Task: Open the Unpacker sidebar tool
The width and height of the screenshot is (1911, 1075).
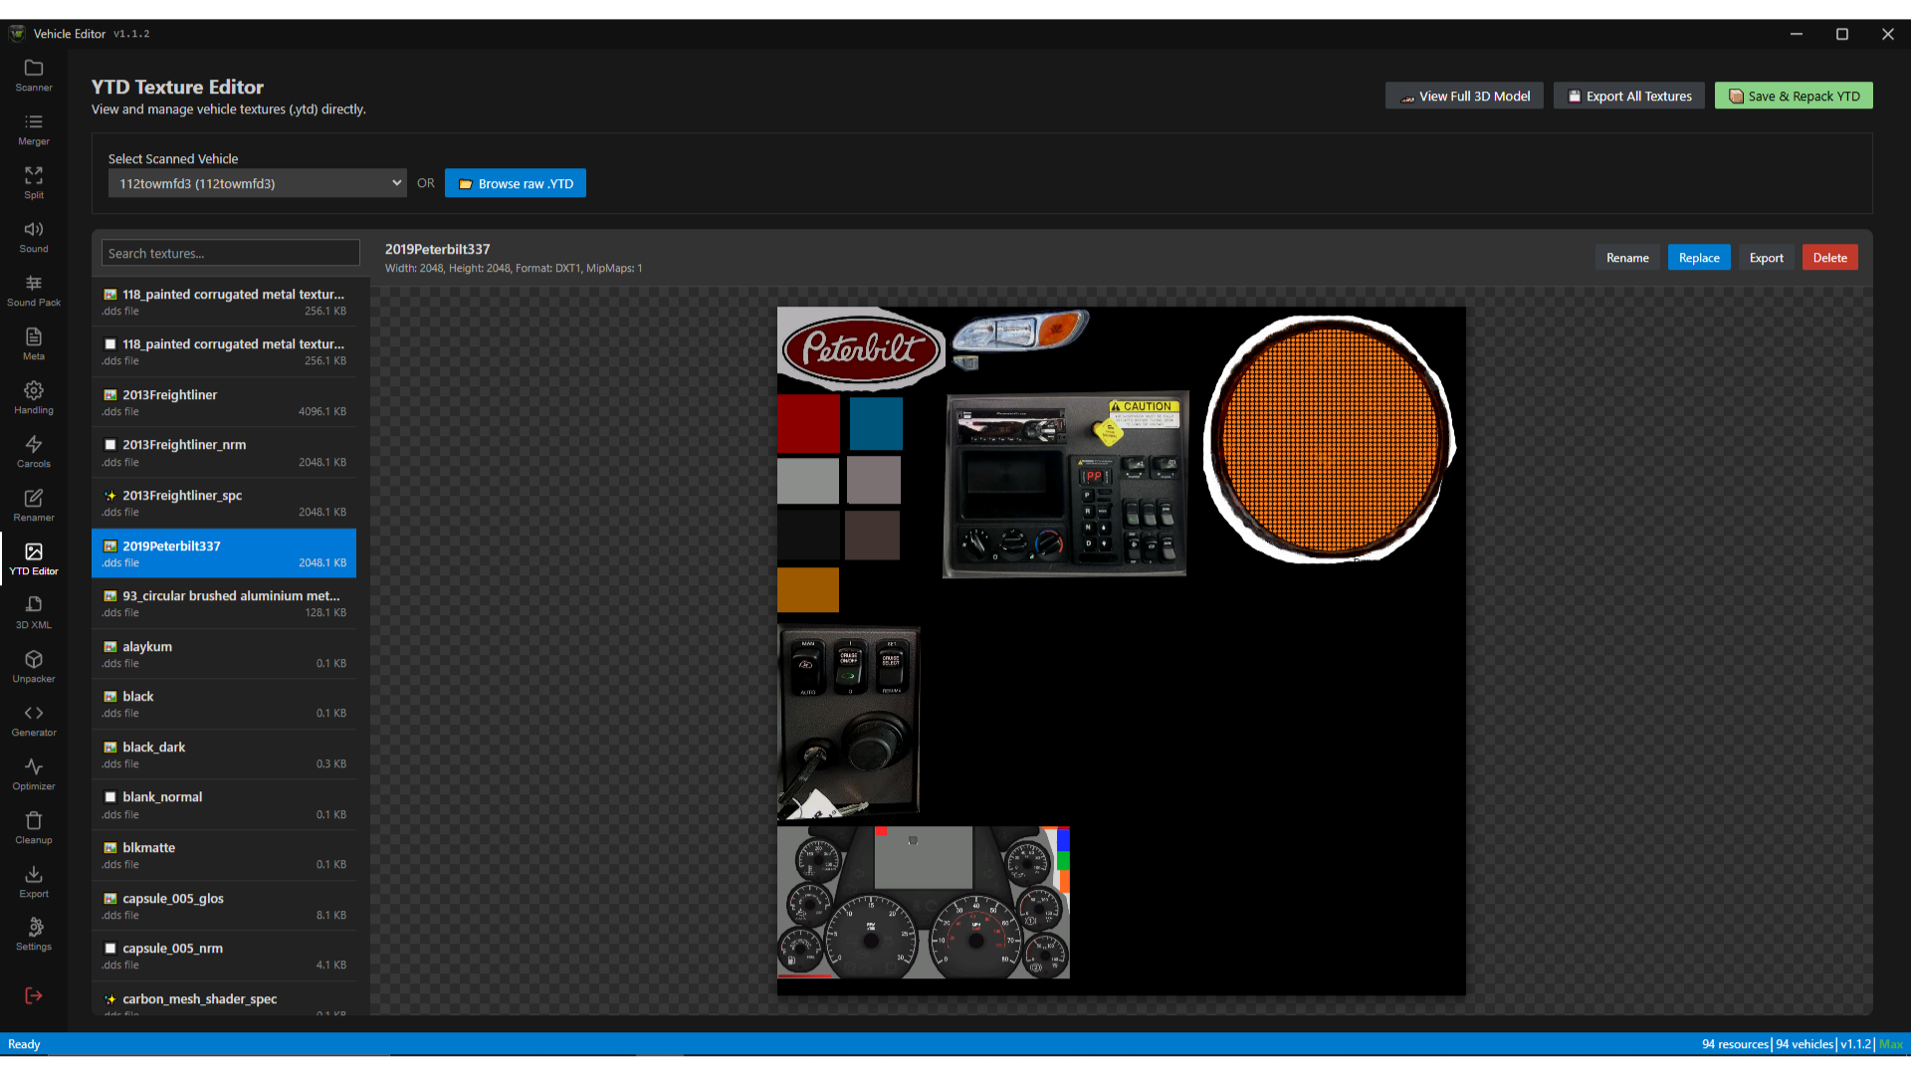Action: [x=34, y=667]
